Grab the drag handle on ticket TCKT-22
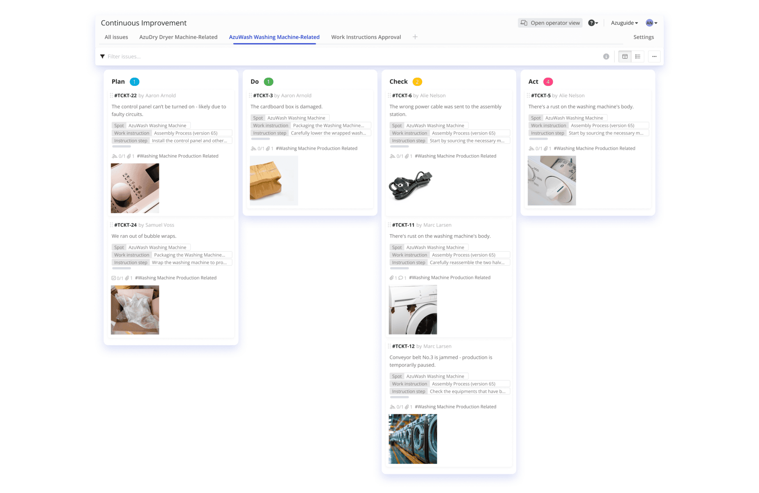Viewport: 759px width, 493px height. click(111, 95)
